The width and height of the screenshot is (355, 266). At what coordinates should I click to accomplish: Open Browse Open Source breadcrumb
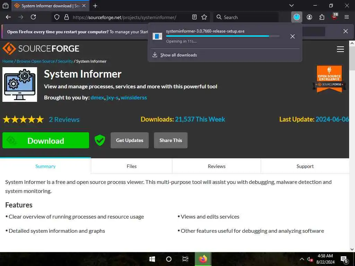[36, 61]
